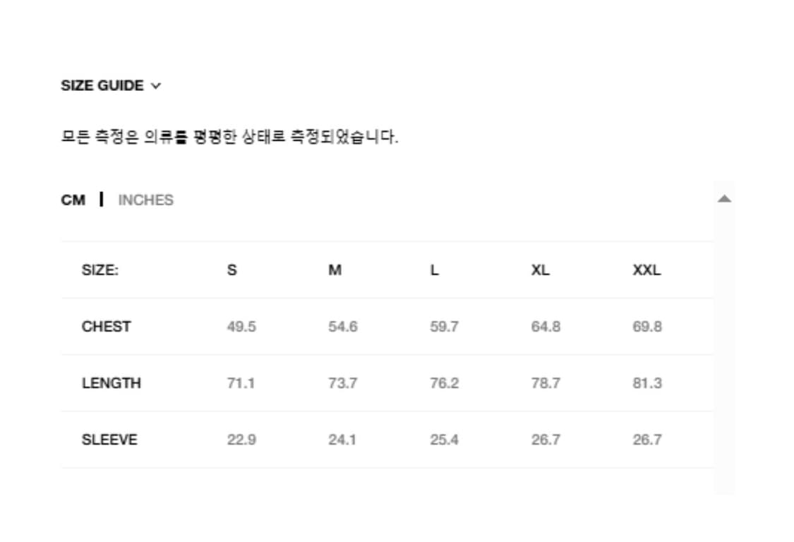Click the vertical scrollbar track

(724, 353)
